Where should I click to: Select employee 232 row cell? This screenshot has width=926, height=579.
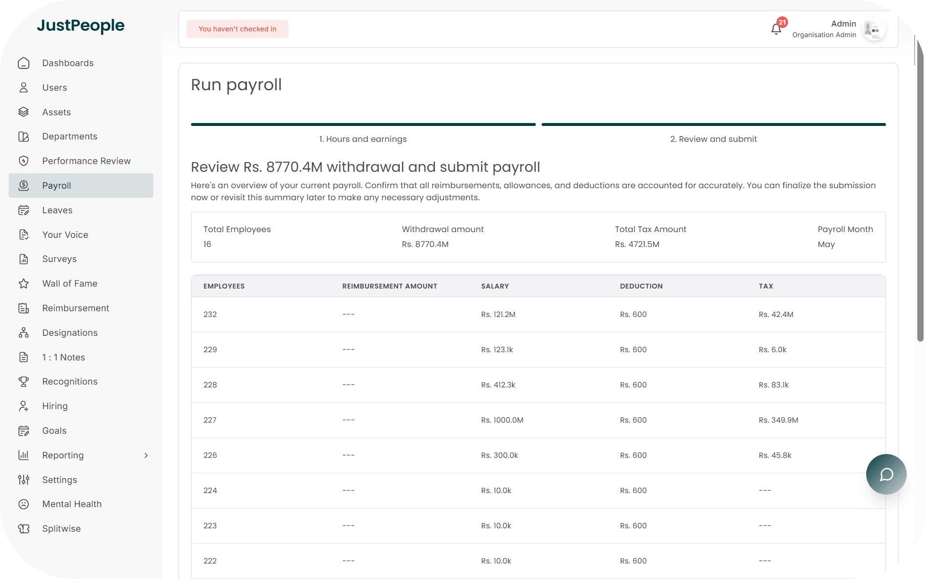(210, 315)
